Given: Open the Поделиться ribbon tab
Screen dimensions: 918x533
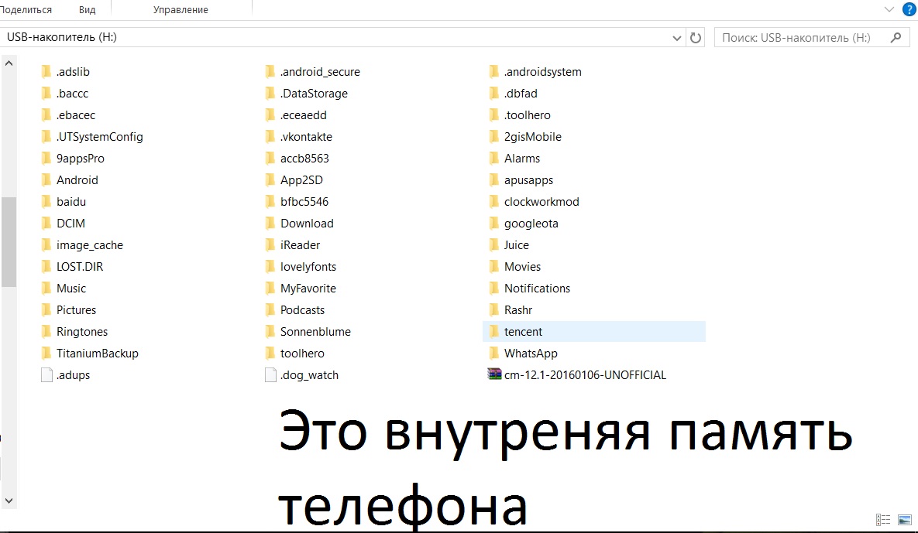Looking at the screenshot, I should [x=26, y=10].
